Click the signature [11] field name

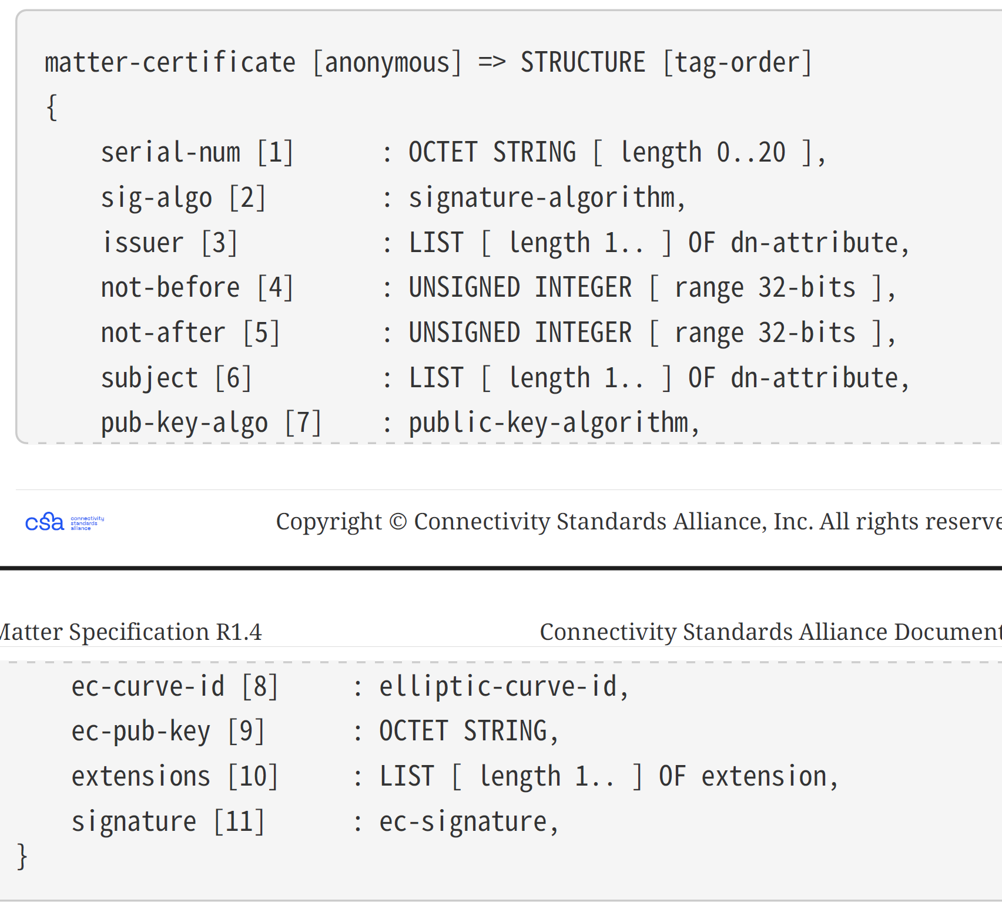tap(167, 822)
